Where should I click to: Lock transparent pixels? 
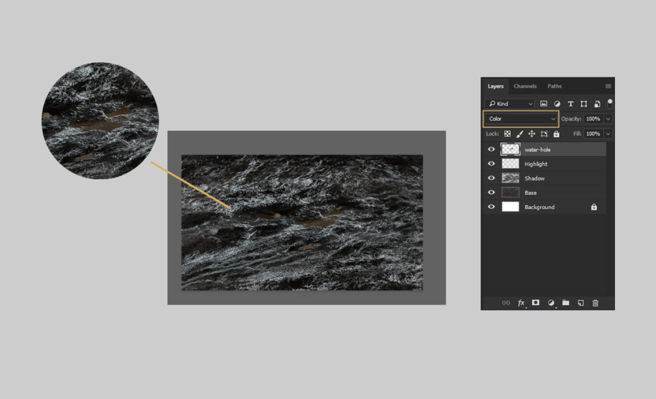click(508, 133)
